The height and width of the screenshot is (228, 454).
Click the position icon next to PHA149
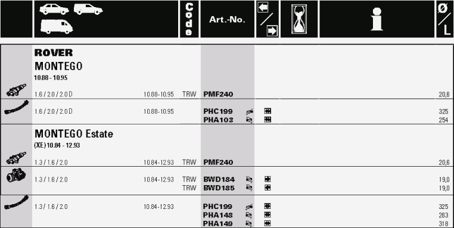pyautogui.click(x=249, y=224)
